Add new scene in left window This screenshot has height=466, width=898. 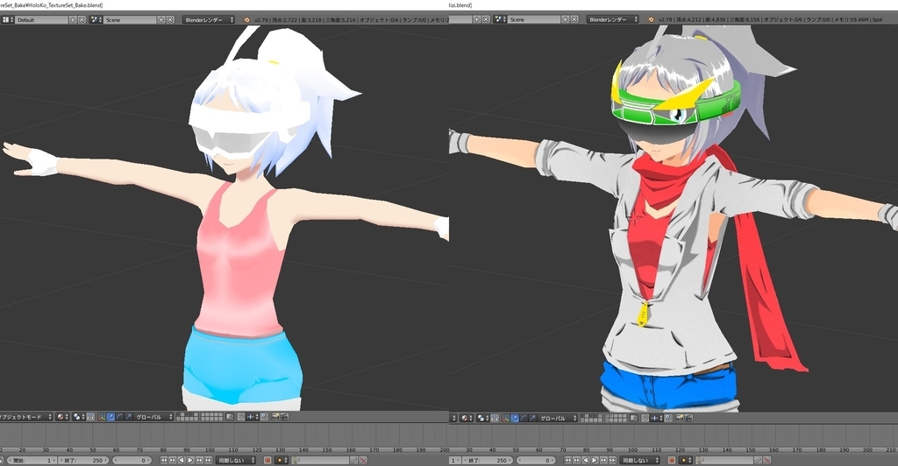click(161, 19)
